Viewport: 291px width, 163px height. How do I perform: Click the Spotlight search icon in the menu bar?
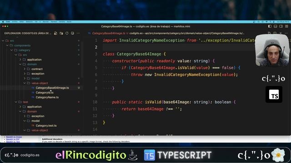pyautogui.click(x=271, y=22)
